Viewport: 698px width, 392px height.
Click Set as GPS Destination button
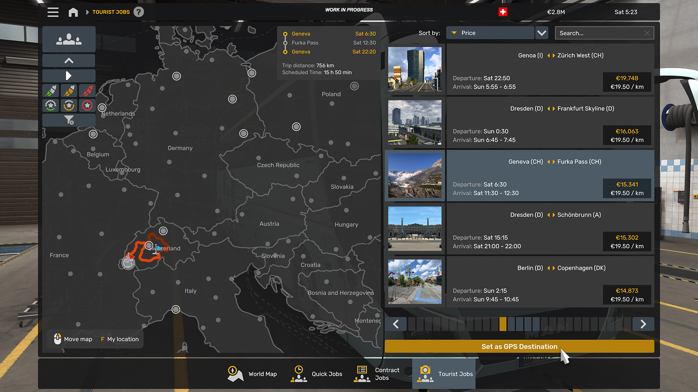519,347
